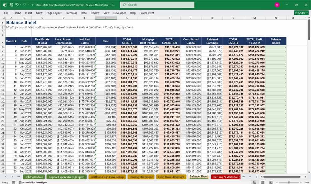Open the Review ribbon tab
This screenshot has width=311, height=184.
[x=95, y=13]
